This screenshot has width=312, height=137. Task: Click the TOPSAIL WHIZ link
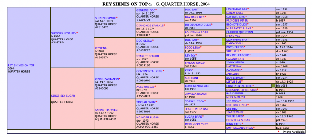click(147, 102)
